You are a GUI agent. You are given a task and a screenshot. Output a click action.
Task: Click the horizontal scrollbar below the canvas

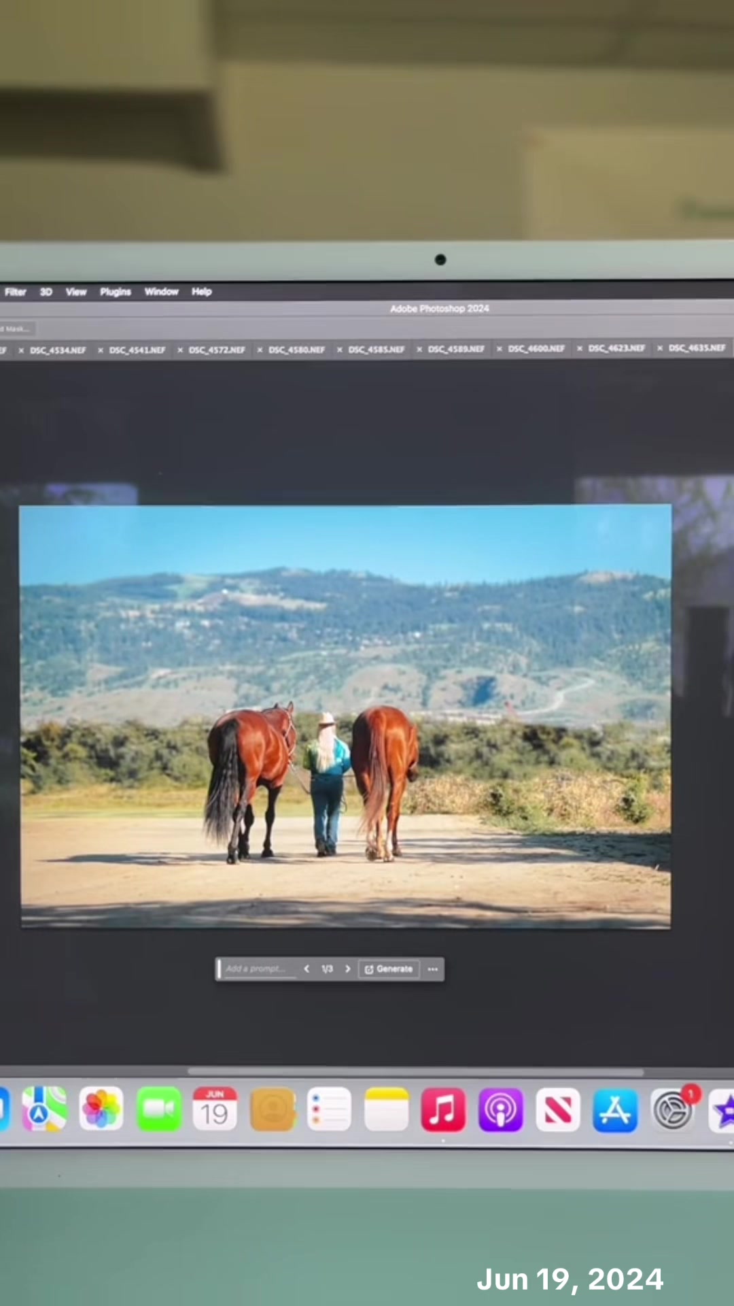click(x=415, y=1071)
